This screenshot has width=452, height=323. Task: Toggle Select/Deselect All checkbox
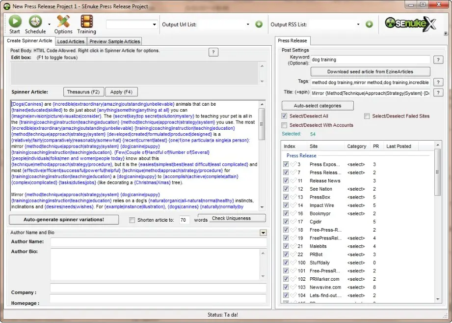click(284, 116)
